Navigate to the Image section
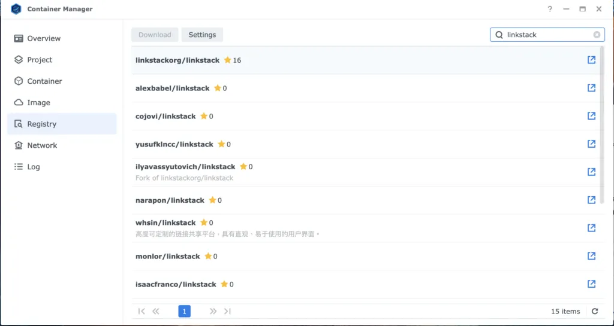This screenshot has height=326, width=614. (x=38, y=103)
